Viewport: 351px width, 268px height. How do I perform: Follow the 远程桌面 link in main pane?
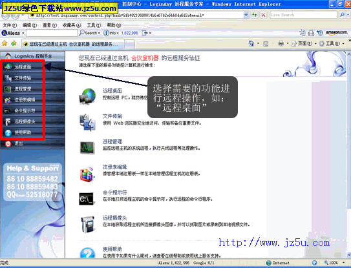tap(112, 90)
